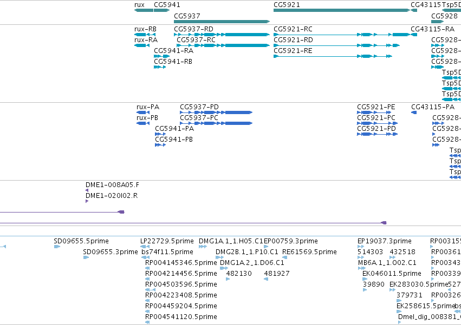
Task: Open the LP22729.5prime EST label
Action: tap(167, 241)
